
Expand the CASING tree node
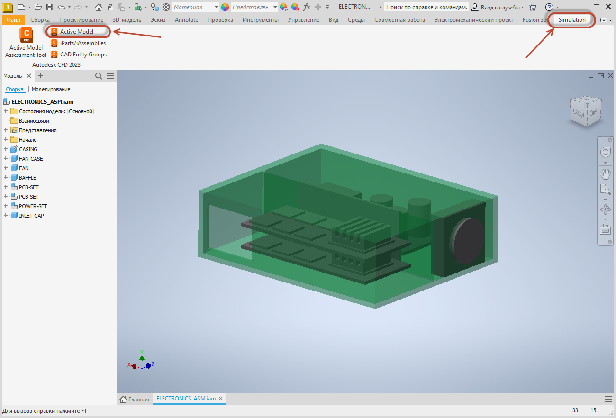(6, 149)
